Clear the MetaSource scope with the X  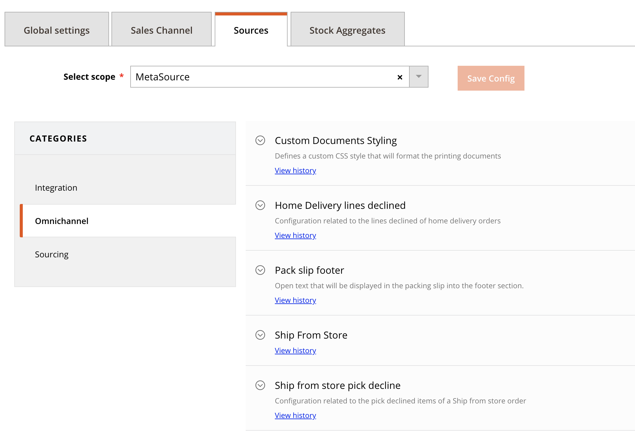[x=400, y=77]
